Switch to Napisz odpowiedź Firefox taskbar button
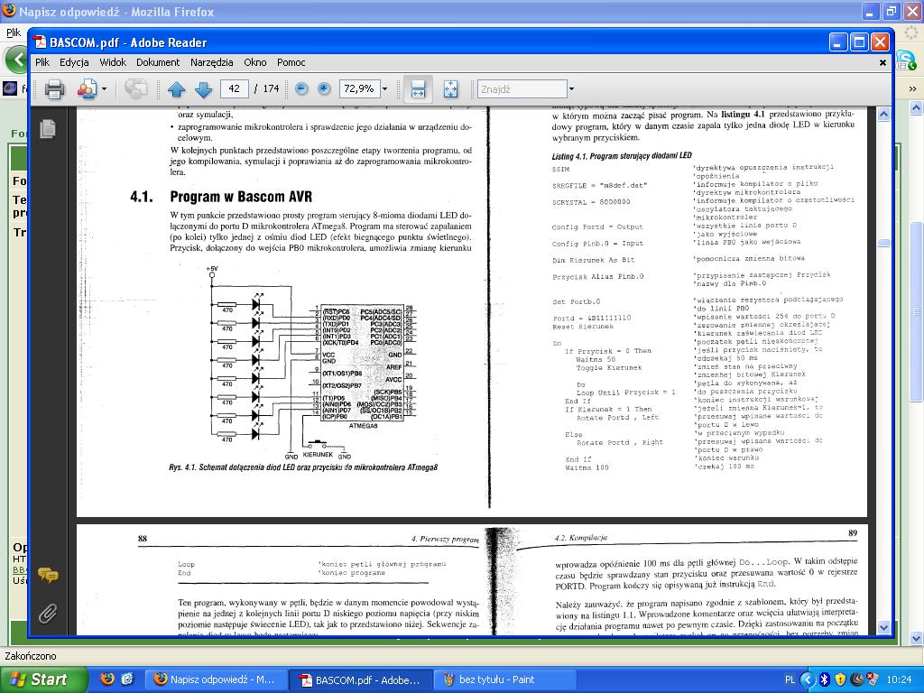924x693 pixels. (x=217, y=679)
